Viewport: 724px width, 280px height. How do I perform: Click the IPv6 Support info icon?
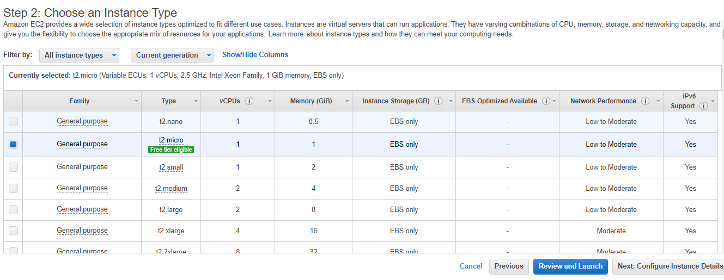point(703,106)
